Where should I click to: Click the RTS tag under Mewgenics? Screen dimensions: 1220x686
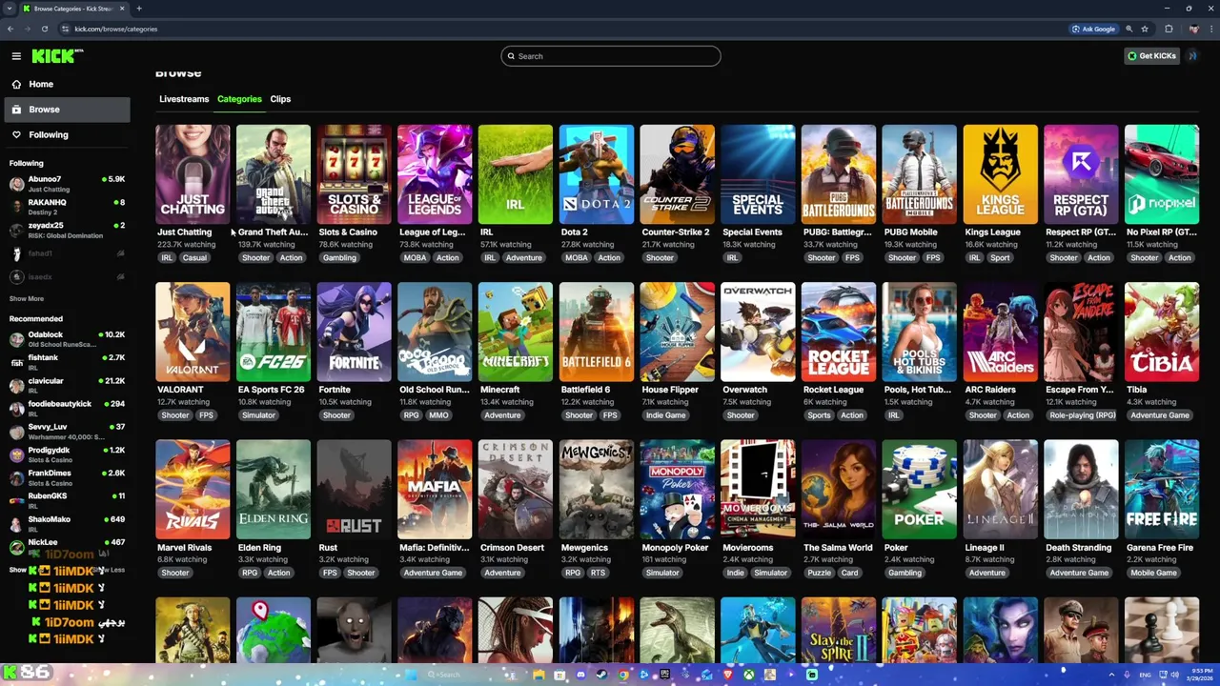tap(599, 573)
